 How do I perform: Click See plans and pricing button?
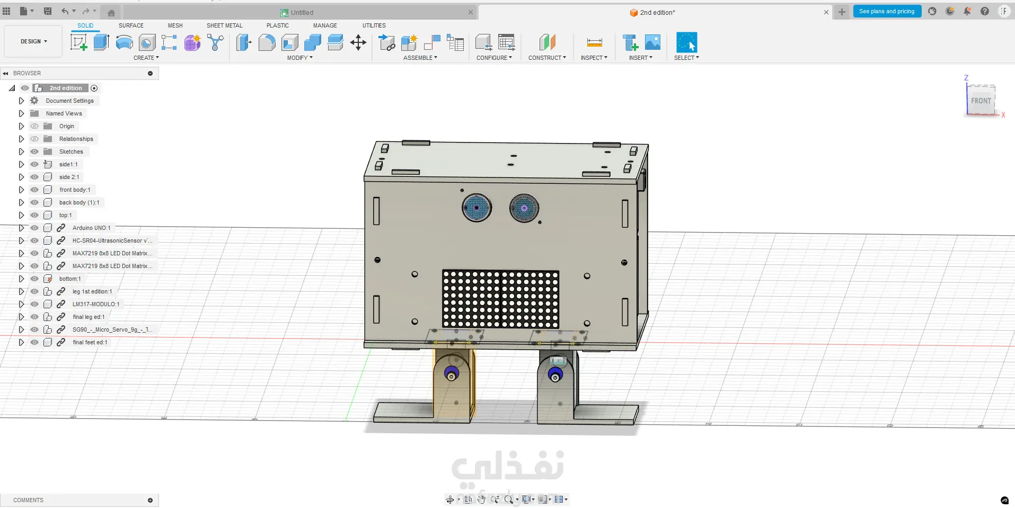click(887, 11)
